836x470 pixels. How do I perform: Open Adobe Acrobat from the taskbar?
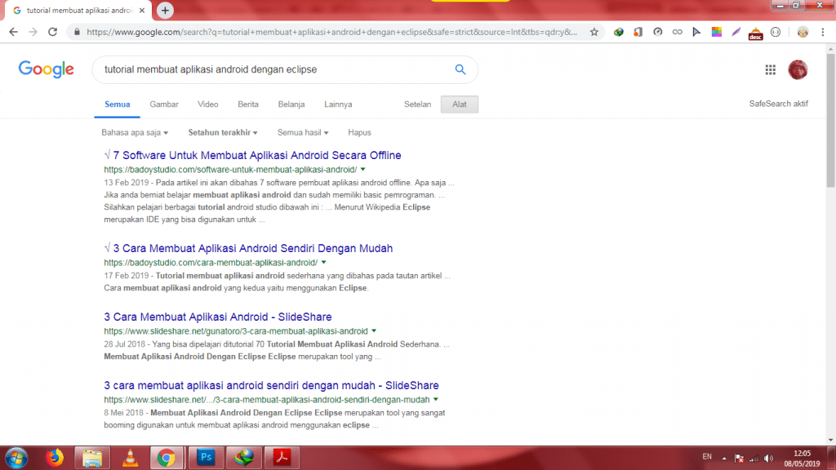282,458
